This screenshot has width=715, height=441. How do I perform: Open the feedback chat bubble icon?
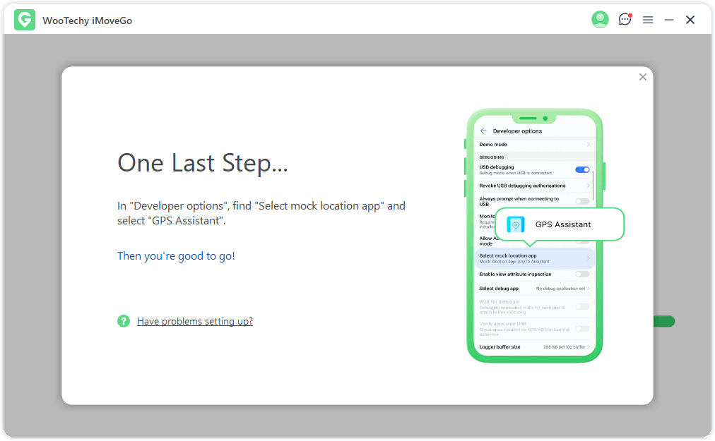click(x=625, y=20)
